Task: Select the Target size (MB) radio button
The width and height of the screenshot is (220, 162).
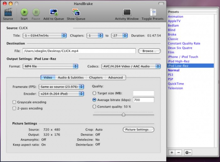Action: [x=94, y=93]
